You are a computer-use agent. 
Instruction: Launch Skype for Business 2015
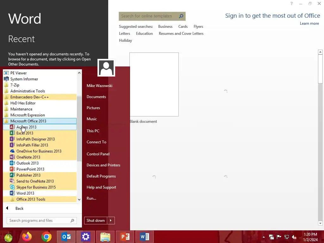40,187
